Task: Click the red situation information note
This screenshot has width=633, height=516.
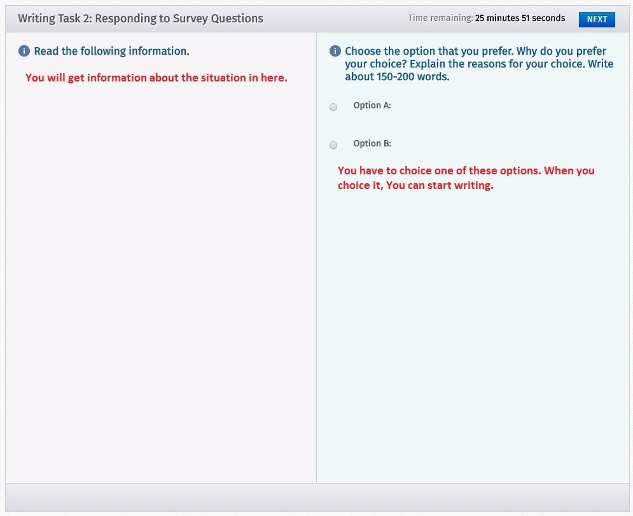Action: [x=157, y=78]
